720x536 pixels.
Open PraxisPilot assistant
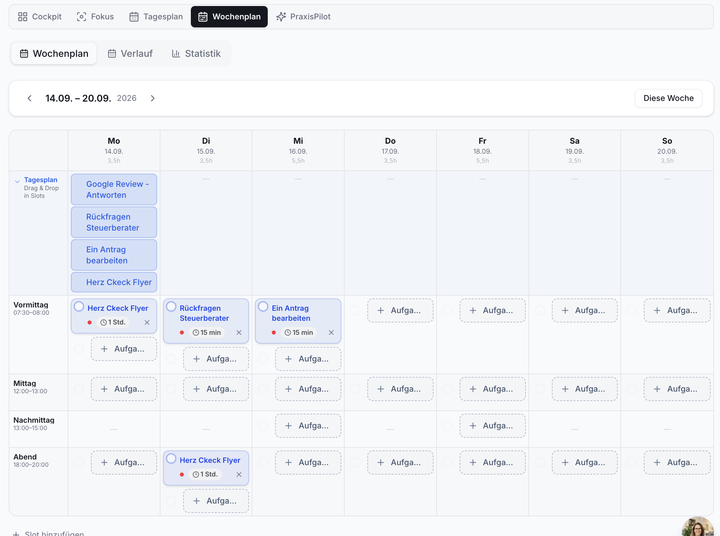click(303, 17)
